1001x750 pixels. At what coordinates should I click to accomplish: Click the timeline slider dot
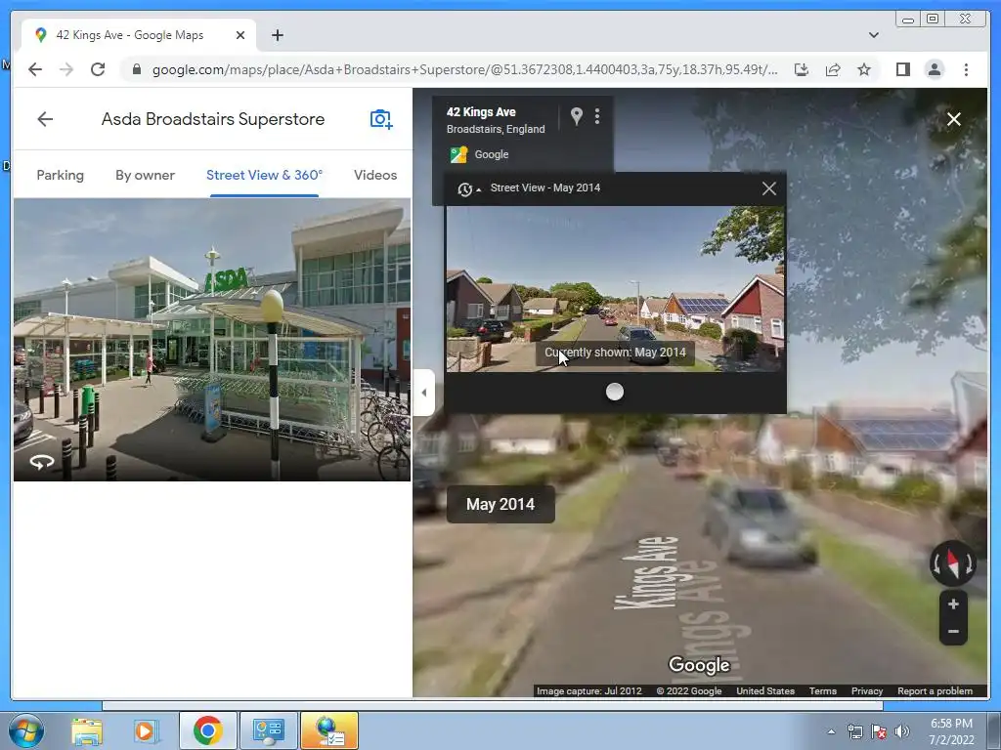(615, 392)
